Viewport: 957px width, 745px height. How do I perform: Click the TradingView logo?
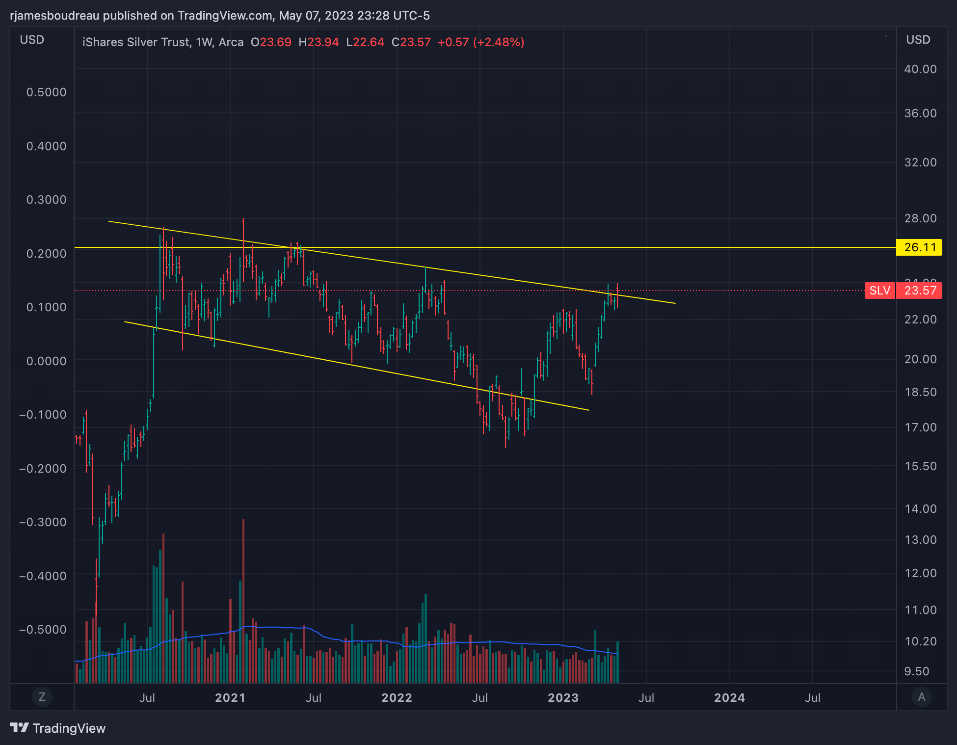point(58,728)
